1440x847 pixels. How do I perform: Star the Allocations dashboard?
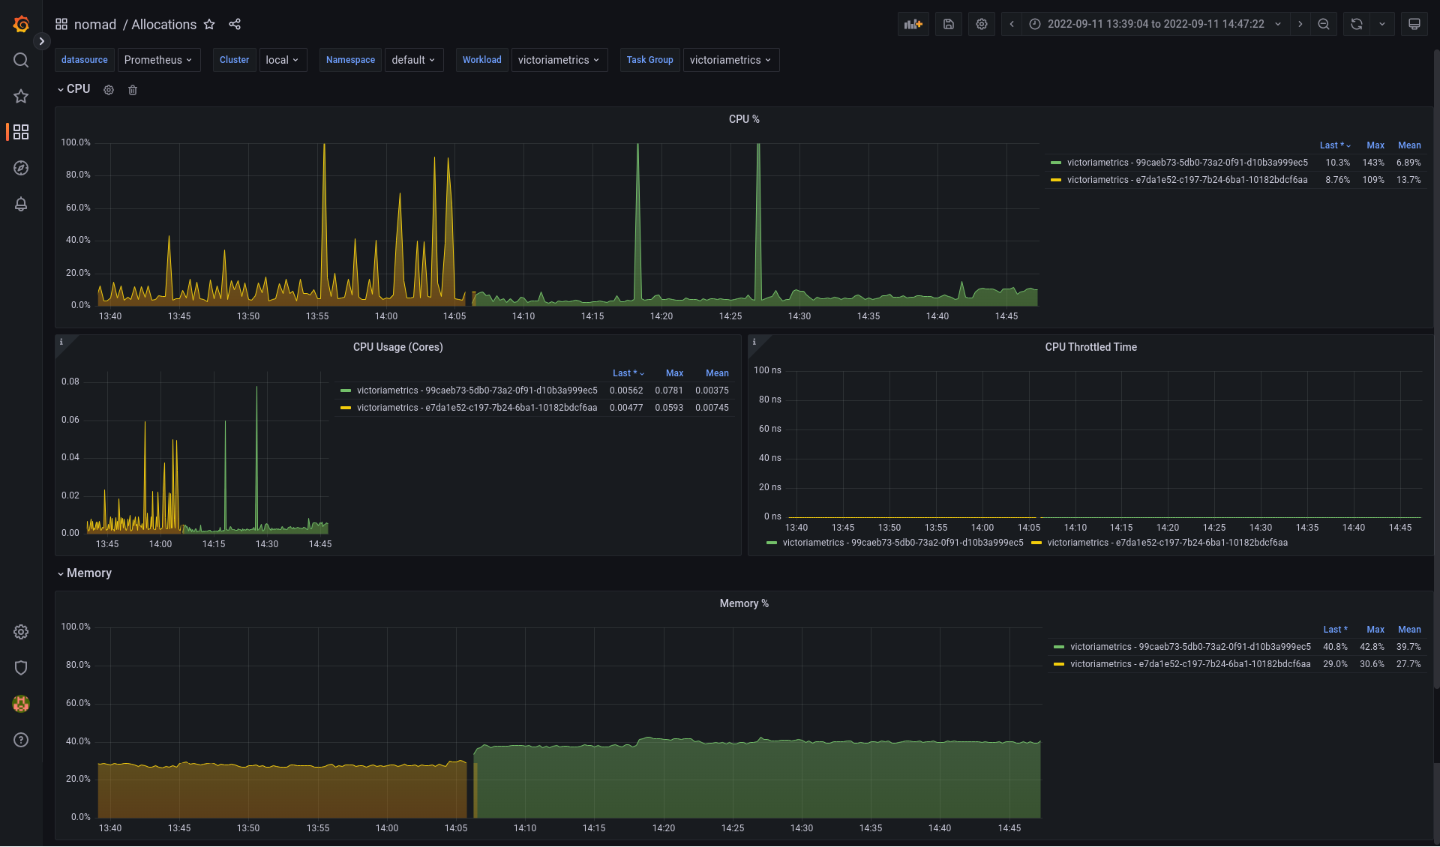click(x=209, y=24)
